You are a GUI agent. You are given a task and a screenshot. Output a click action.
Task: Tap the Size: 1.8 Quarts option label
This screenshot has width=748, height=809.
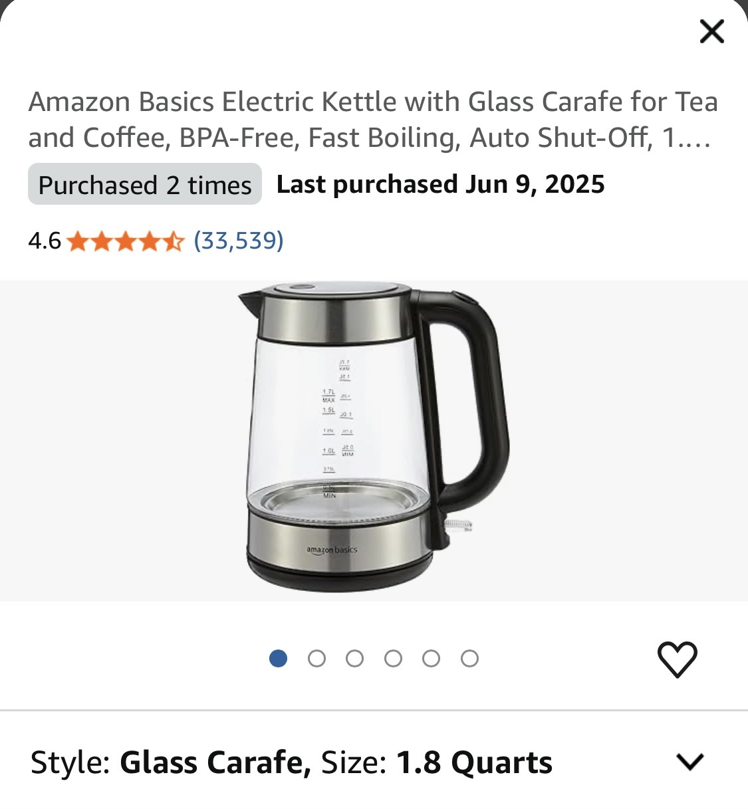[x=437, y=762]
